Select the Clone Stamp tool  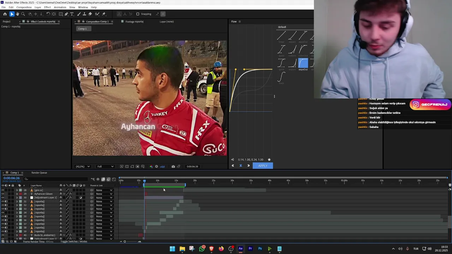(x=85, y=14)
